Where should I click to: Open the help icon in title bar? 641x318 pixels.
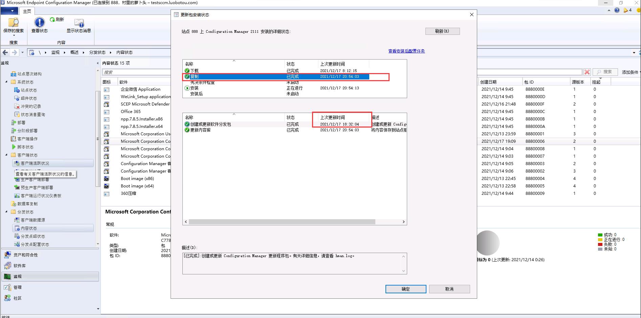pyautogui.click(x=617, y=10)
